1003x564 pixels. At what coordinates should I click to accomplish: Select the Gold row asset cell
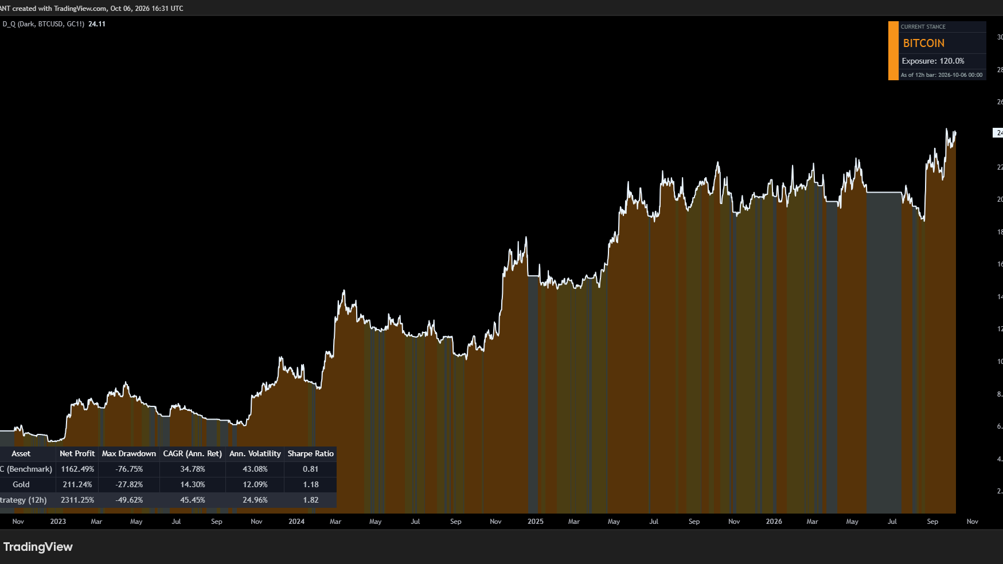(x=21, y=484)
